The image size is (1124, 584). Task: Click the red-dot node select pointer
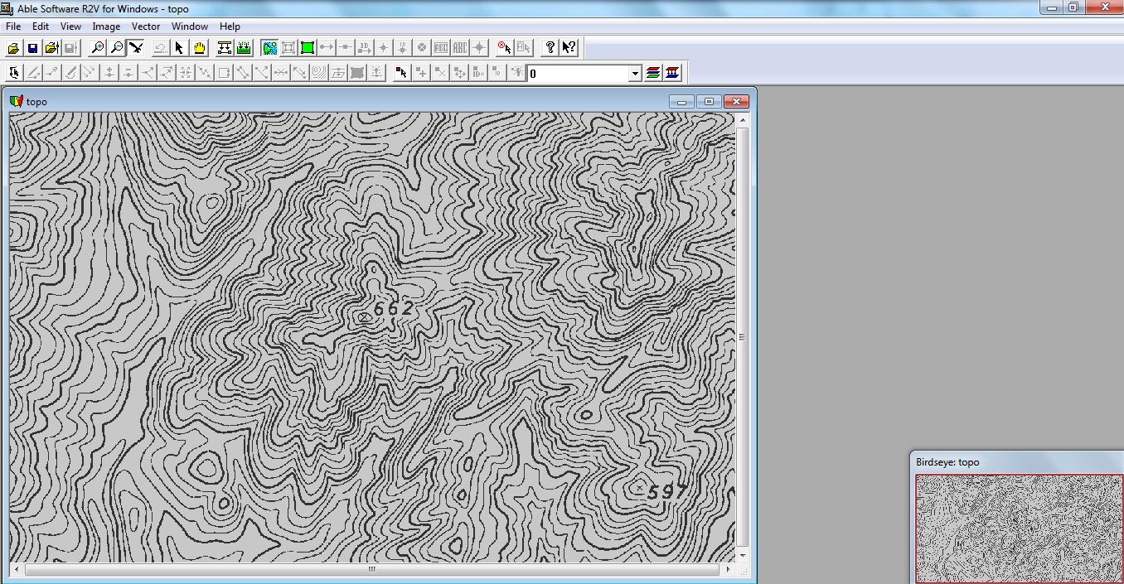[402, 73]
